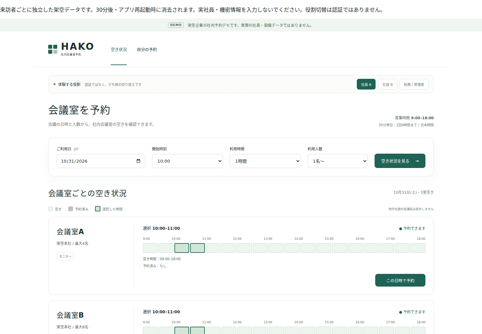
Task: Open the 開始時刻 dropdown
Action: coord(187,161)
